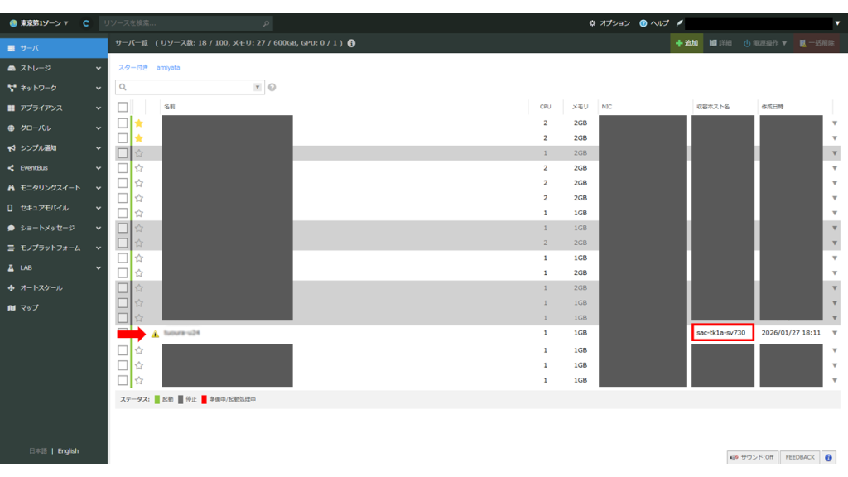Click the gear icon for オプション
848x477 pixels.
[592, 23]
